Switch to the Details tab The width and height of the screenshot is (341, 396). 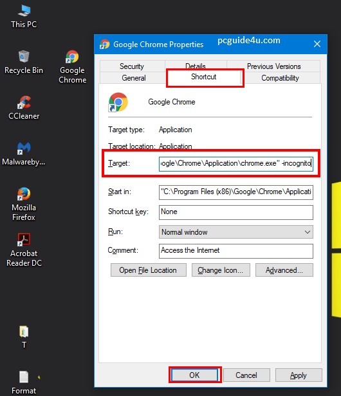[196, 66]
